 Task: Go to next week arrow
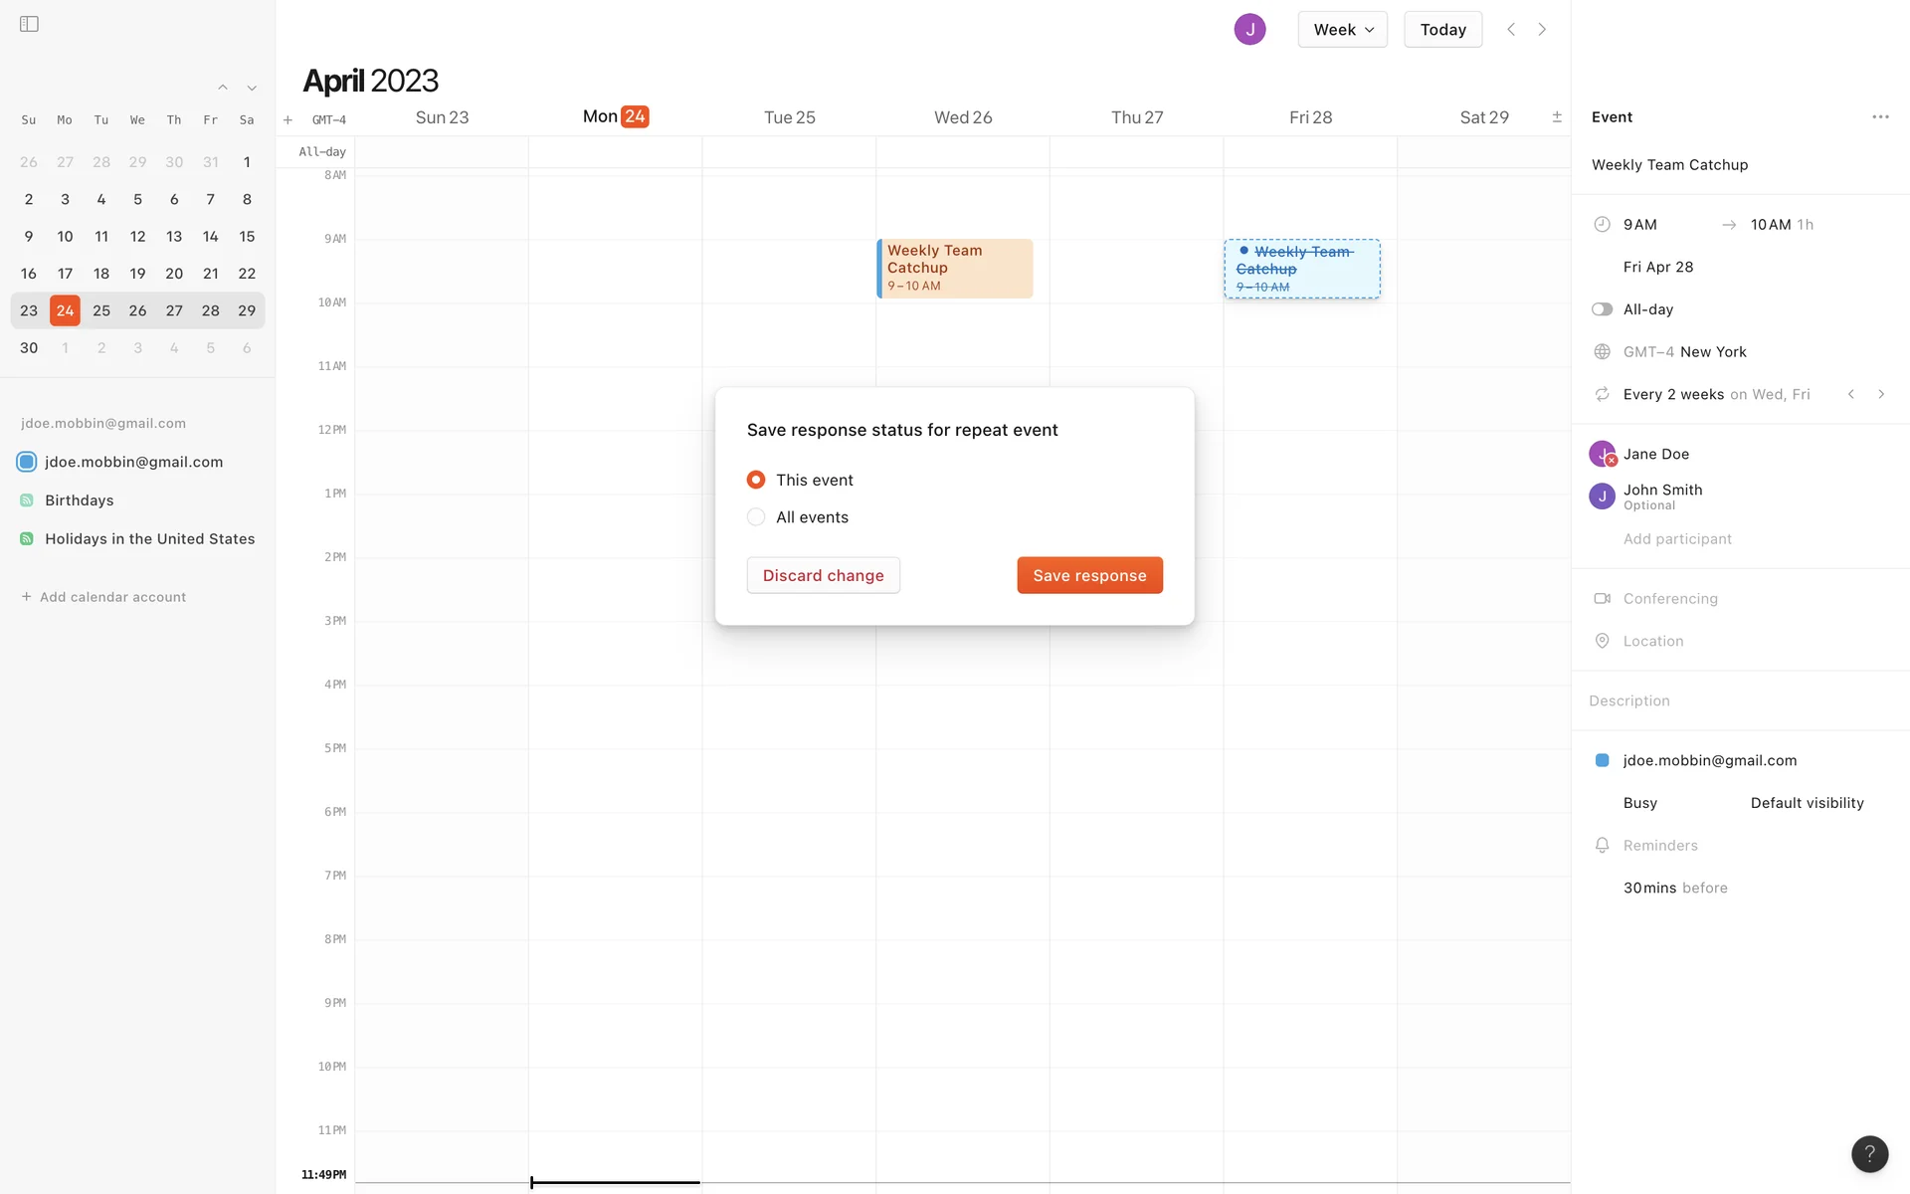coord(1542,30)
